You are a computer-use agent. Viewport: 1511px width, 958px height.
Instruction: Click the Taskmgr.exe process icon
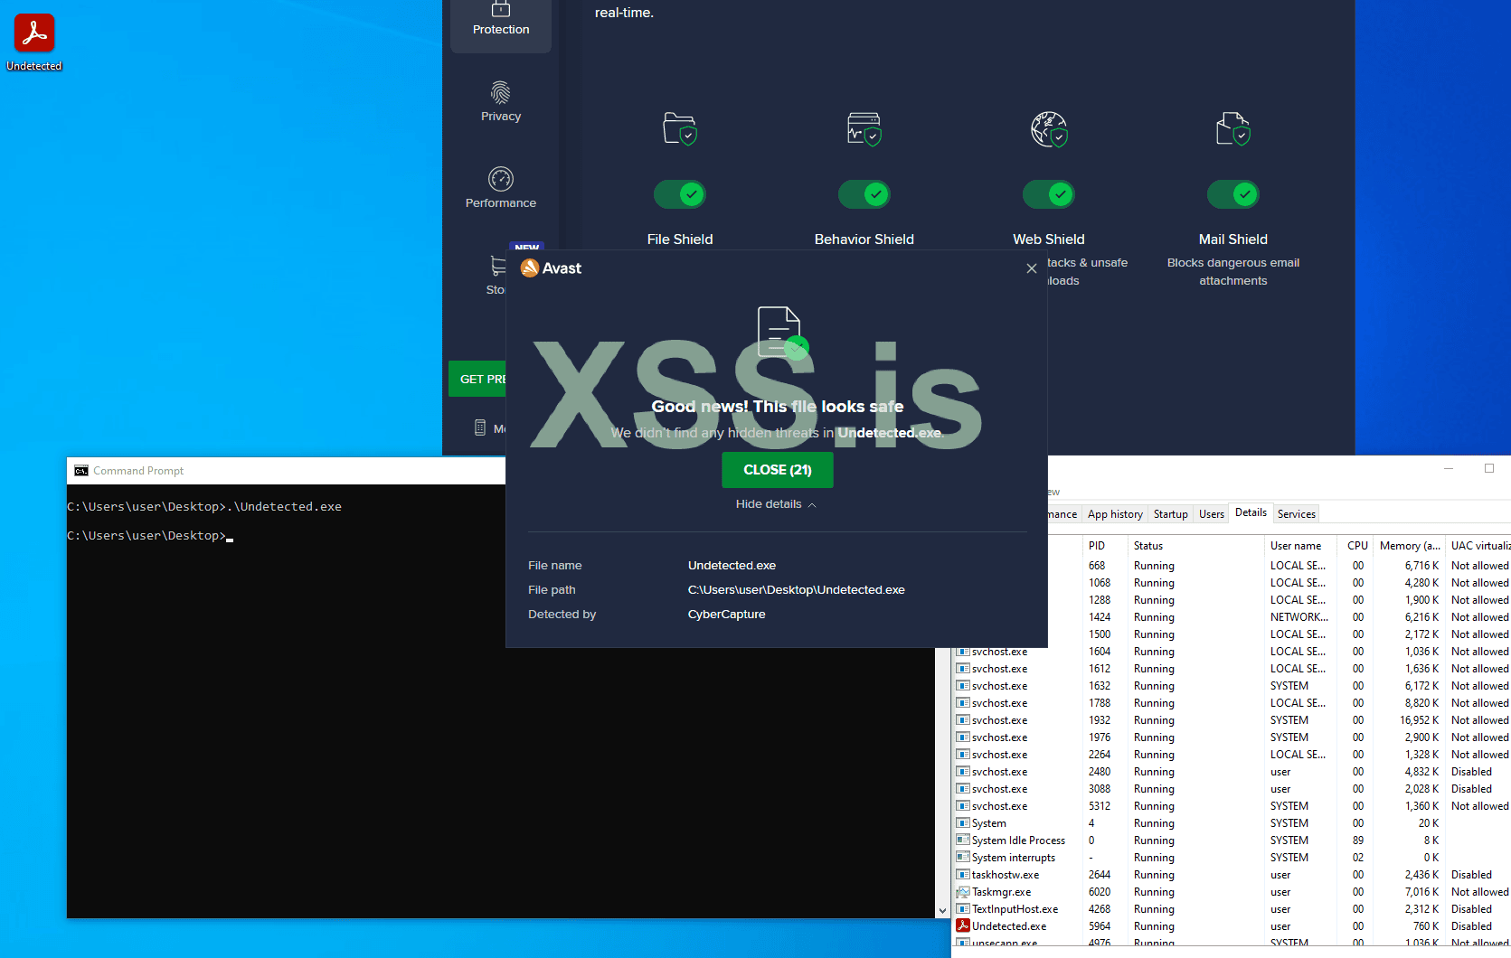(x=963, y=892)
